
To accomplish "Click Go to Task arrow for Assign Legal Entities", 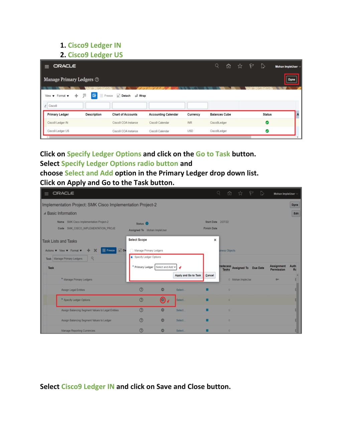I will 163,290.
